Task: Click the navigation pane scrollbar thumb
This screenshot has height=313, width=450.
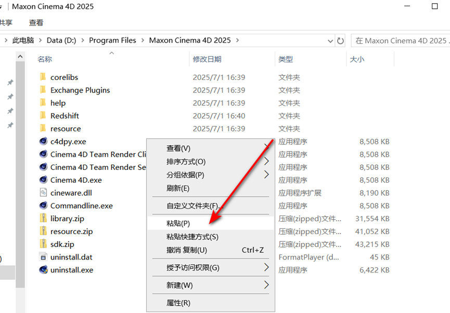Action: point(20,174)
